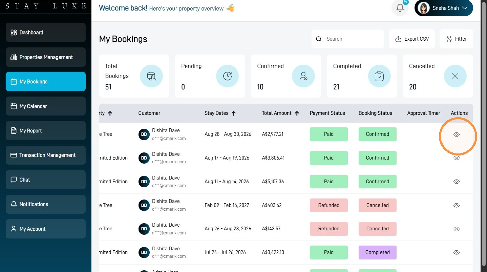This screenshot has height=272, width=487.
Task: Open the Filter button
Action: tap(456, 39)
